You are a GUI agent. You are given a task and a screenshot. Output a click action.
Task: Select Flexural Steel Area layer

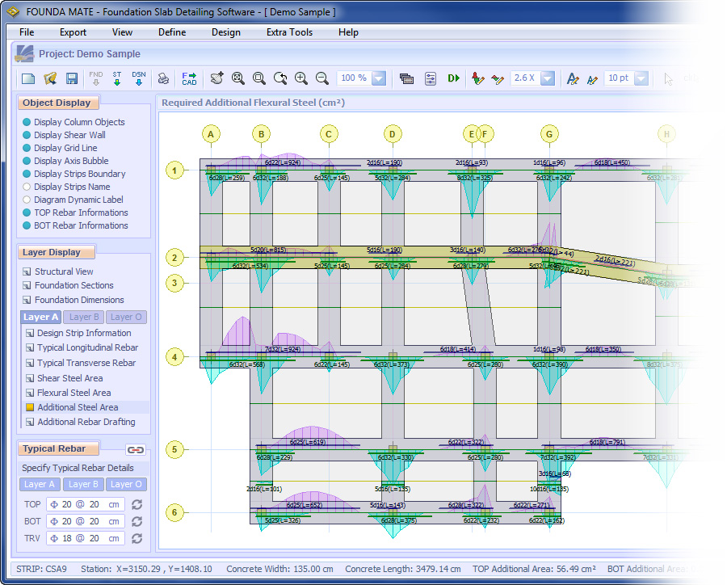[x=74, y=393]
